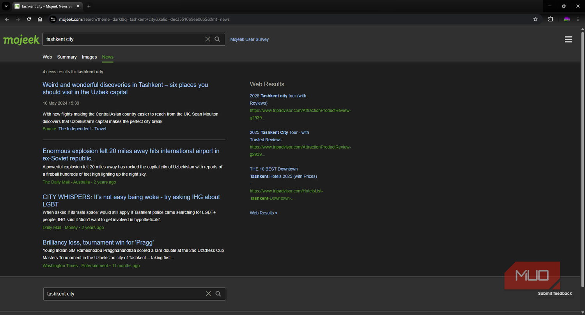Open the browser profile avatar
Image resolution: width=585 pixels, height=315 pixels.
567,19
